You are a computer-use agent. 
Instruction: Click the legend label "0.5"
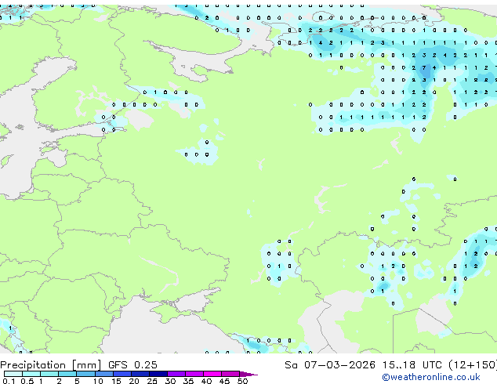pos(27,381)
